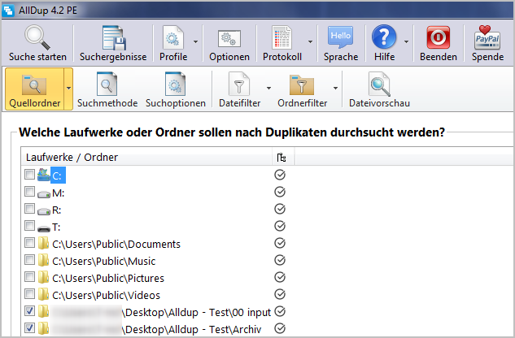515x338 pixels.
Task: Uncheck the Alldup - Test\00 input checkbox
Action: pos(29,310)
